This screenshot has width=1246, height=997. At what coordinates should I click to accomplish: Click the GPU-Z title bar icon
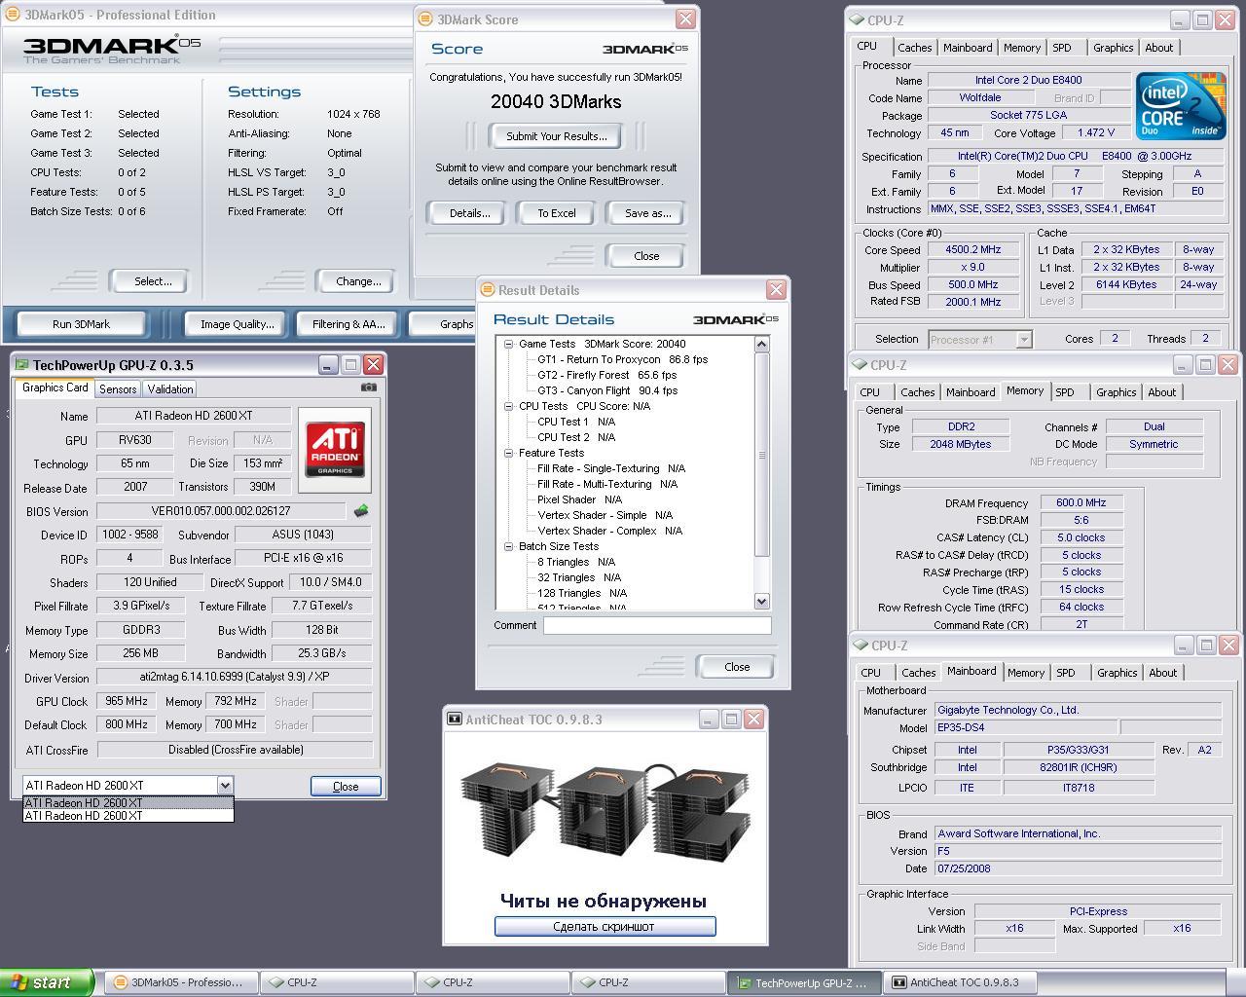tap(21, 365)
